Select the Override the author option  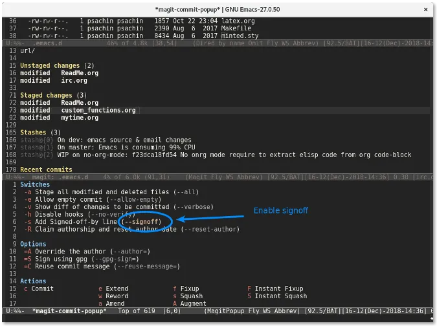click(86, 251)
